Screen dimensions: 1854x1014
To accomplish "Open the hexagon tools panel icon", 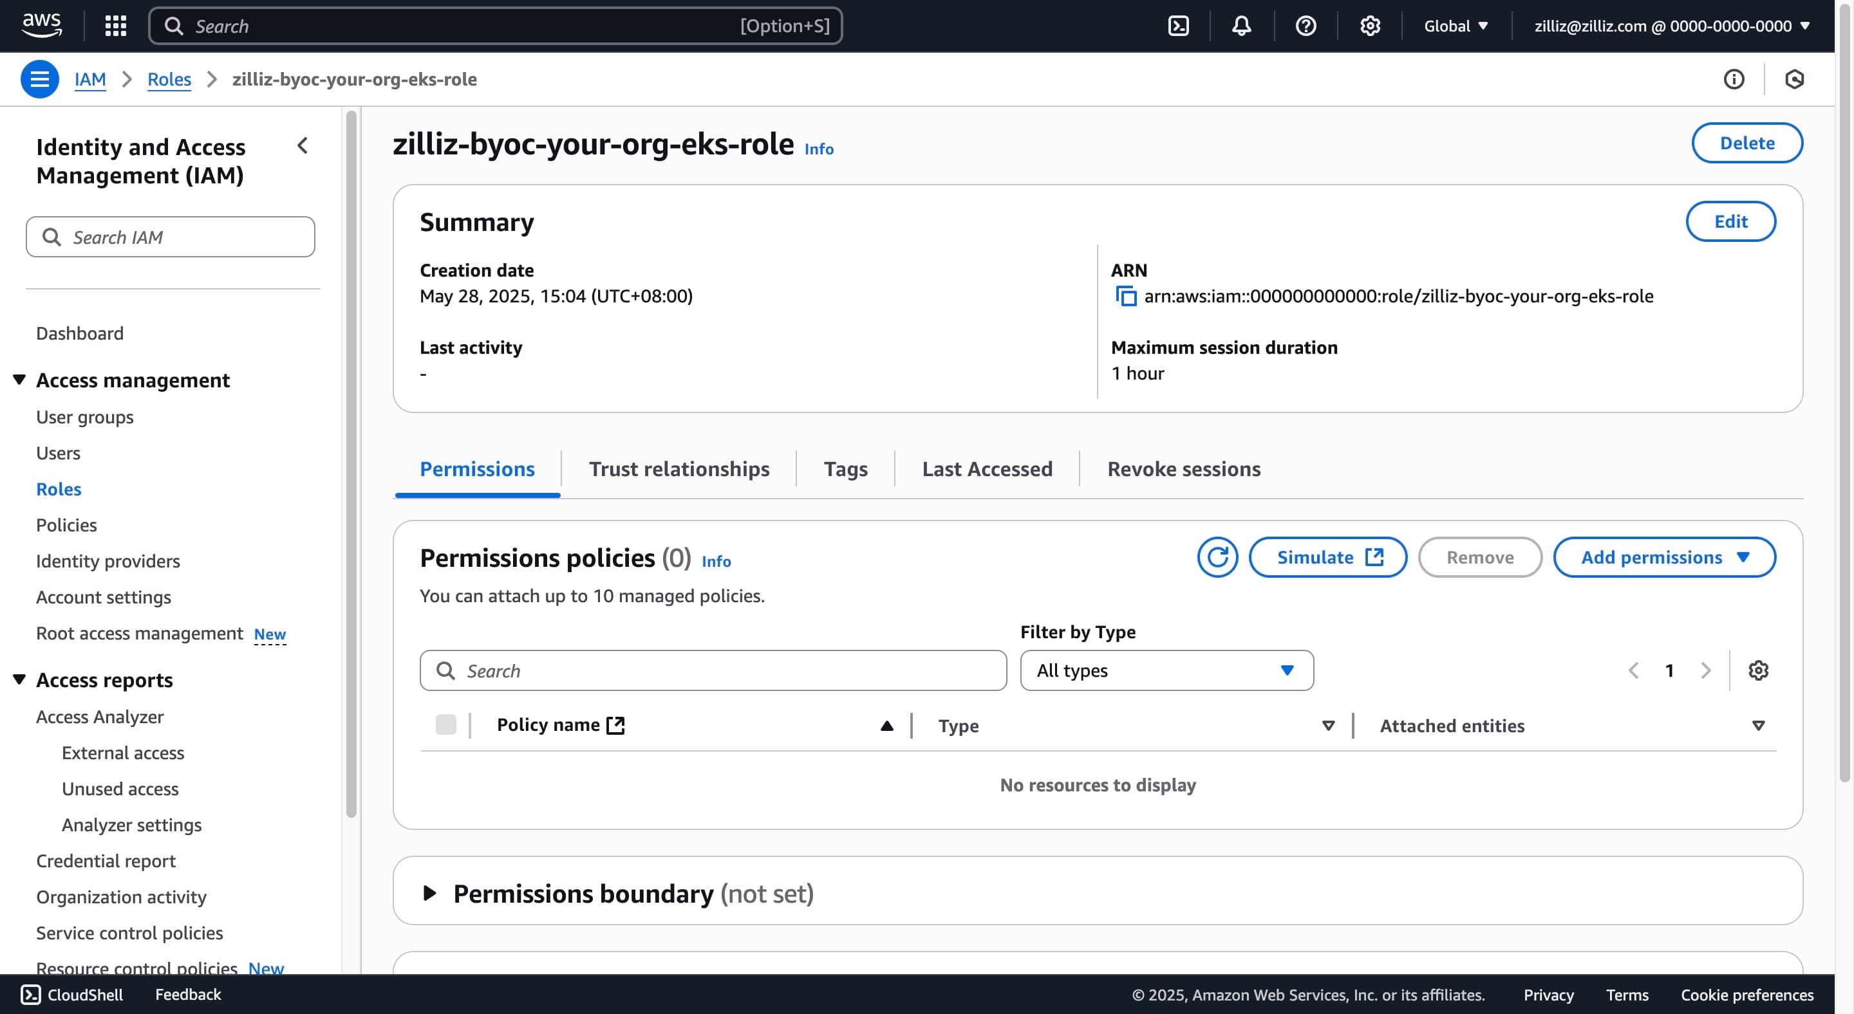I will point(1794,79).
